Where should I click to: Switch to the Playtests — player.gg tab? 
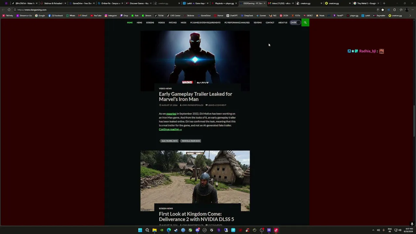224,3
